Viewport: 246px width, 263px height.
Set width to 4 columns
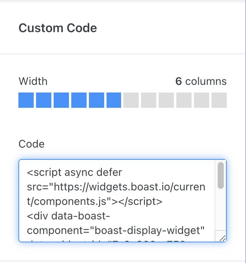coord(79,100)
